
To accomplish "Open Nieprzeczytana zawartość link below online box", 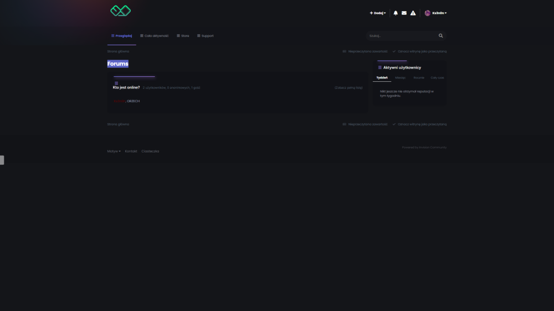I will point(365,124).
